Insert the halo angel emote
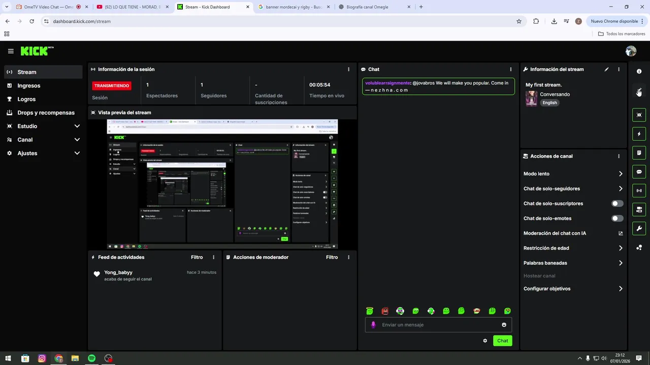This screenshot has width=650, height=365. pos(370,311)
